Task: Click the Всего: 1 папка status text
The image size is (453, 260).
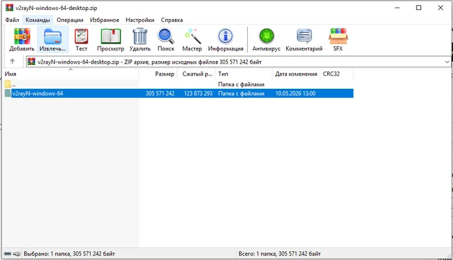Action: 279,254
